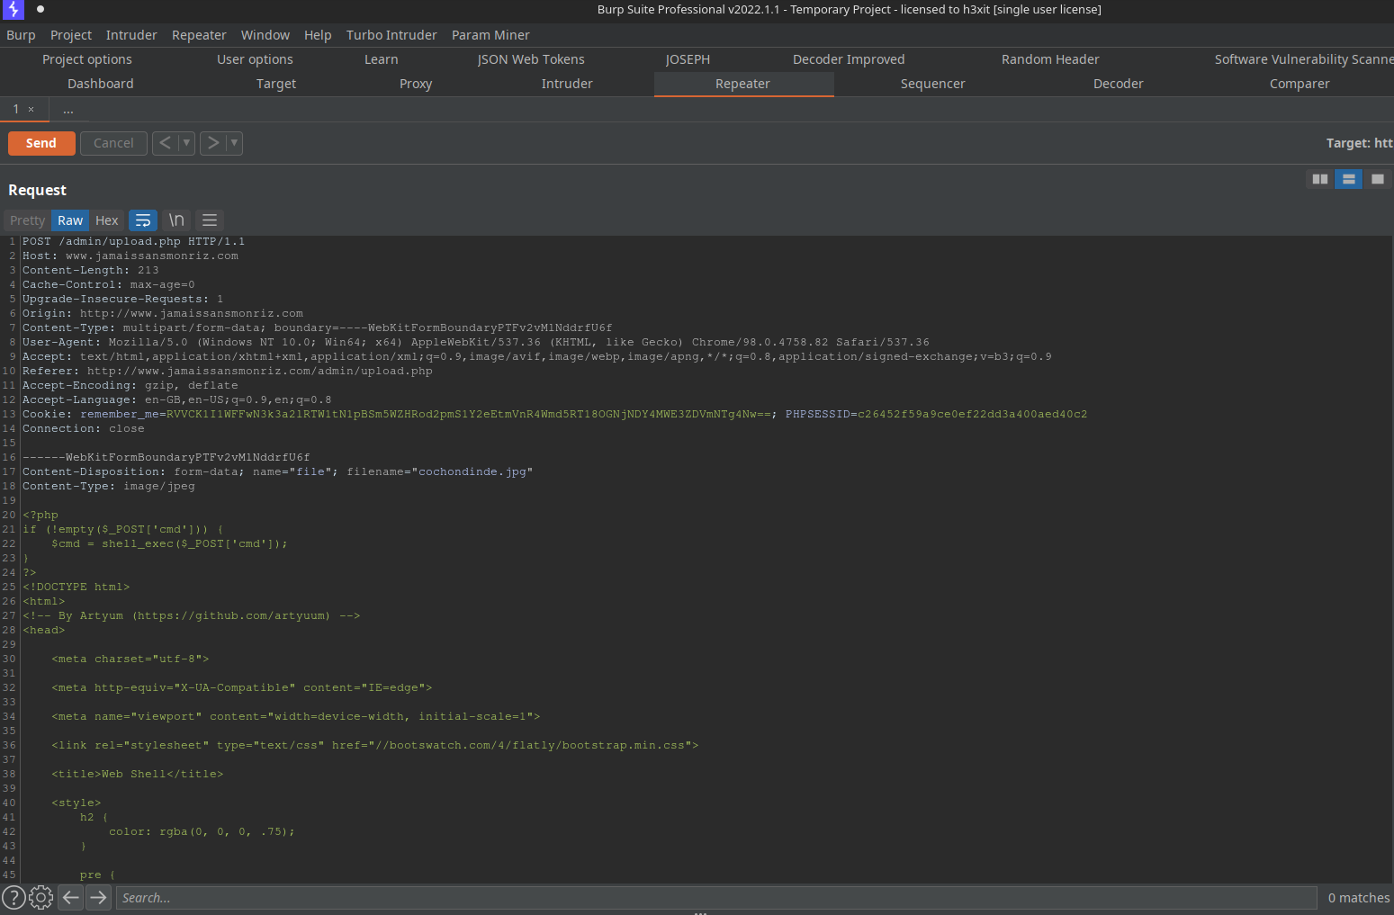Go to the Dashboard tab
Screen dimensions: 1394x915
[x=101, y=84]
